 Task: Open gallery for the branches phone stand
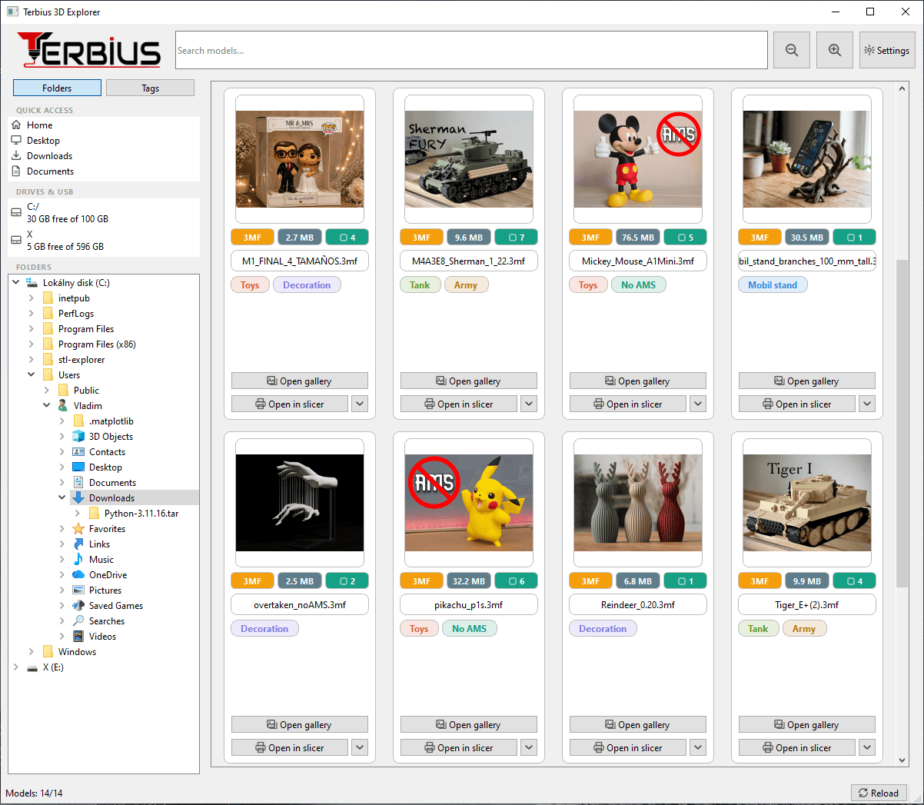(x=807, y=381)
